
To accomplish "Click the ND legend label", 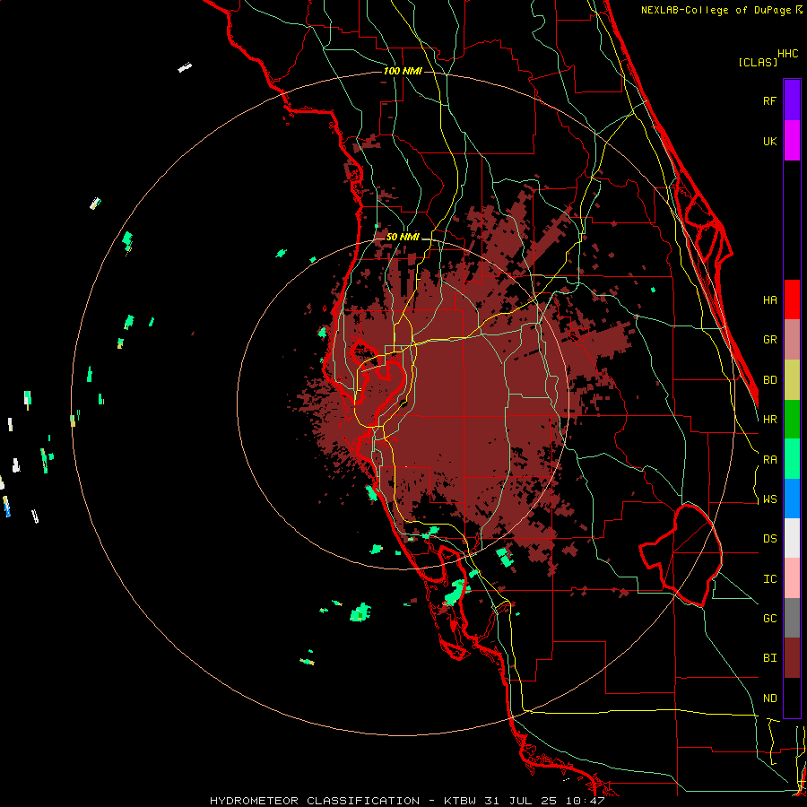I will [x=769, y=698].
